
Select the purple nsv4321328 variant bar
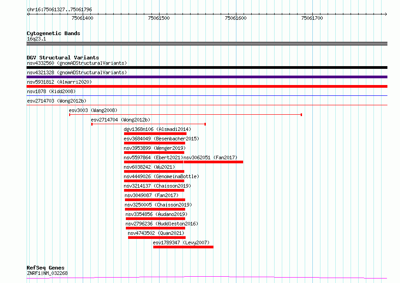coord(207,77)
